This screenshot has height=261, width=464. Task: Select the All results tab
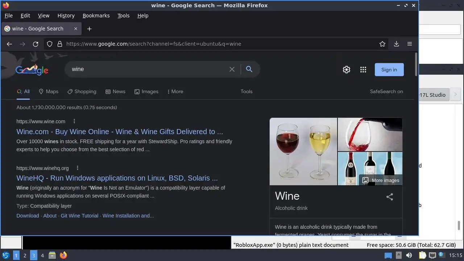[x=23, y=92]
